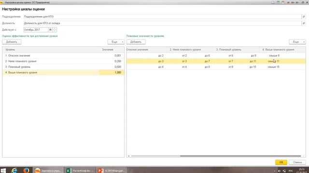The image size is (309, 173).
Task: Click the value cell 0,500
Action: point(118,67)
